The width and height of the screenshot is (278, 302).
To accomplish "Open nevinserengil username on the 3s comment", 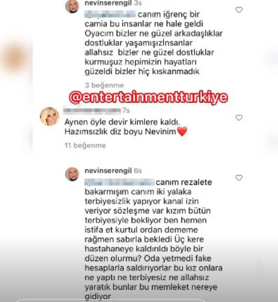I will [x=108, y=3].
